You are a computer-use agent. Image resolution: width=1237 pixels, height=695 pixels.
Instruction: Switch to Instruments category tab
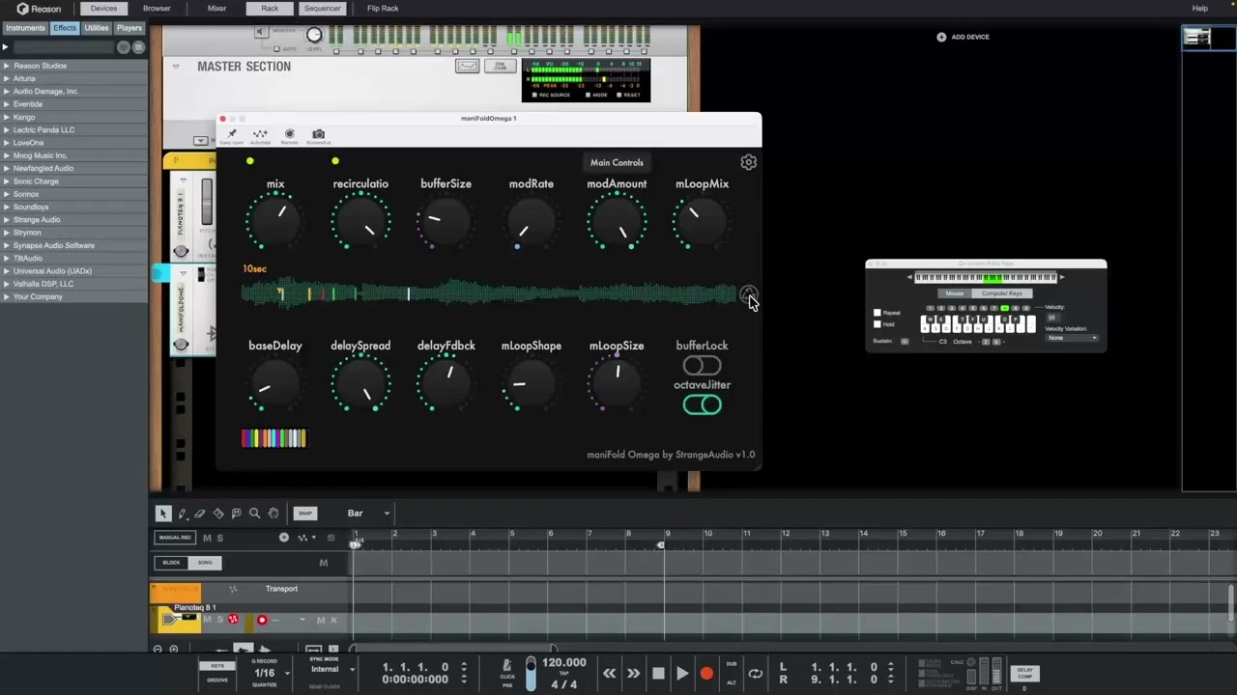pyautogui.click(x=25, y=28)
